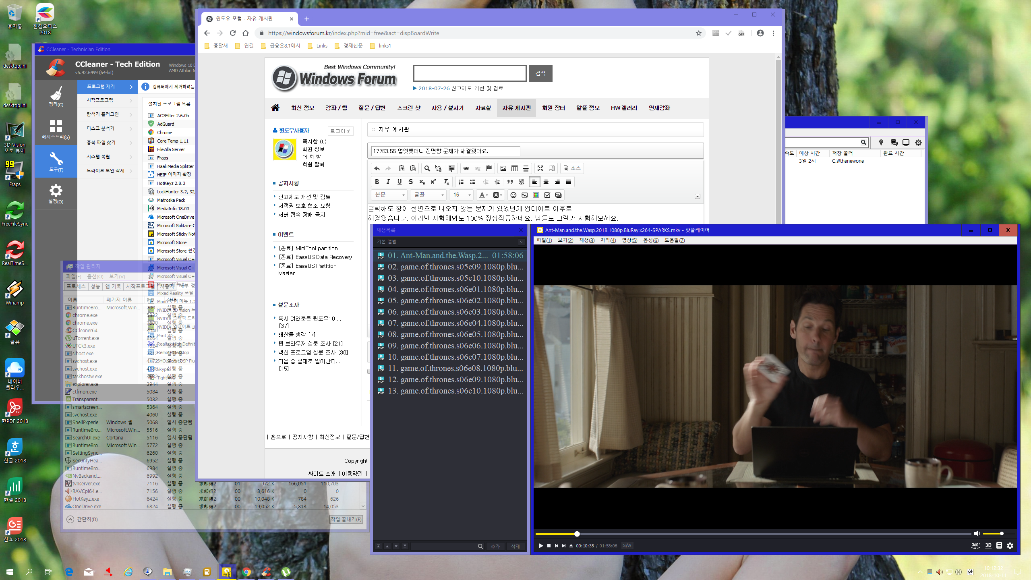Open PotPlayer settings gear
The height and width of the screenshot is (580, 1031).
click(x=1010, y=545)
